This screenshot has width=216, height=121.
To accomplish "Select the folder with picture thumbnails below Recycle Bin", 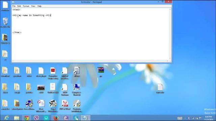I will coord(5,39).
